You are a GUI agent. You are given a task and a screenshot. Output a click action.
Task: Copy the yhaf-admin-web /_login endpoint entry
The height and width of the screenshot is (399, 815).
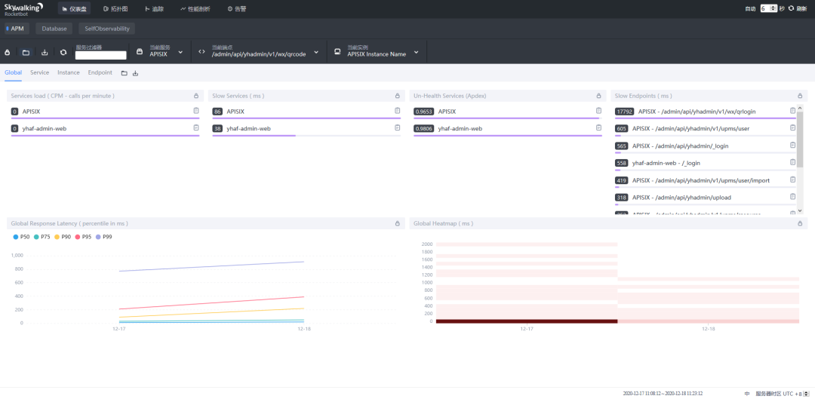(x=792, y=162)
